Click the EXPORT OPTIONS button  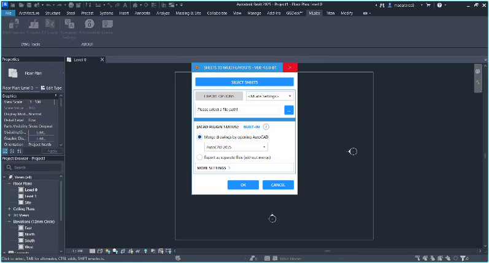(x=219, y=96)
